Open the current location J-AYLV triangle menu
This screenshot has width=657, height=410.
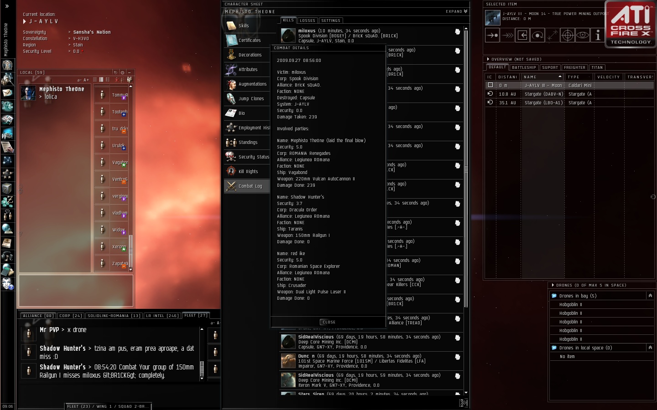coord(25,21)
